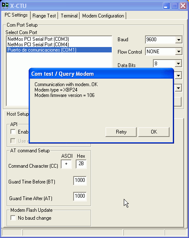Open the Range Test tab

(x=44, y=16)
